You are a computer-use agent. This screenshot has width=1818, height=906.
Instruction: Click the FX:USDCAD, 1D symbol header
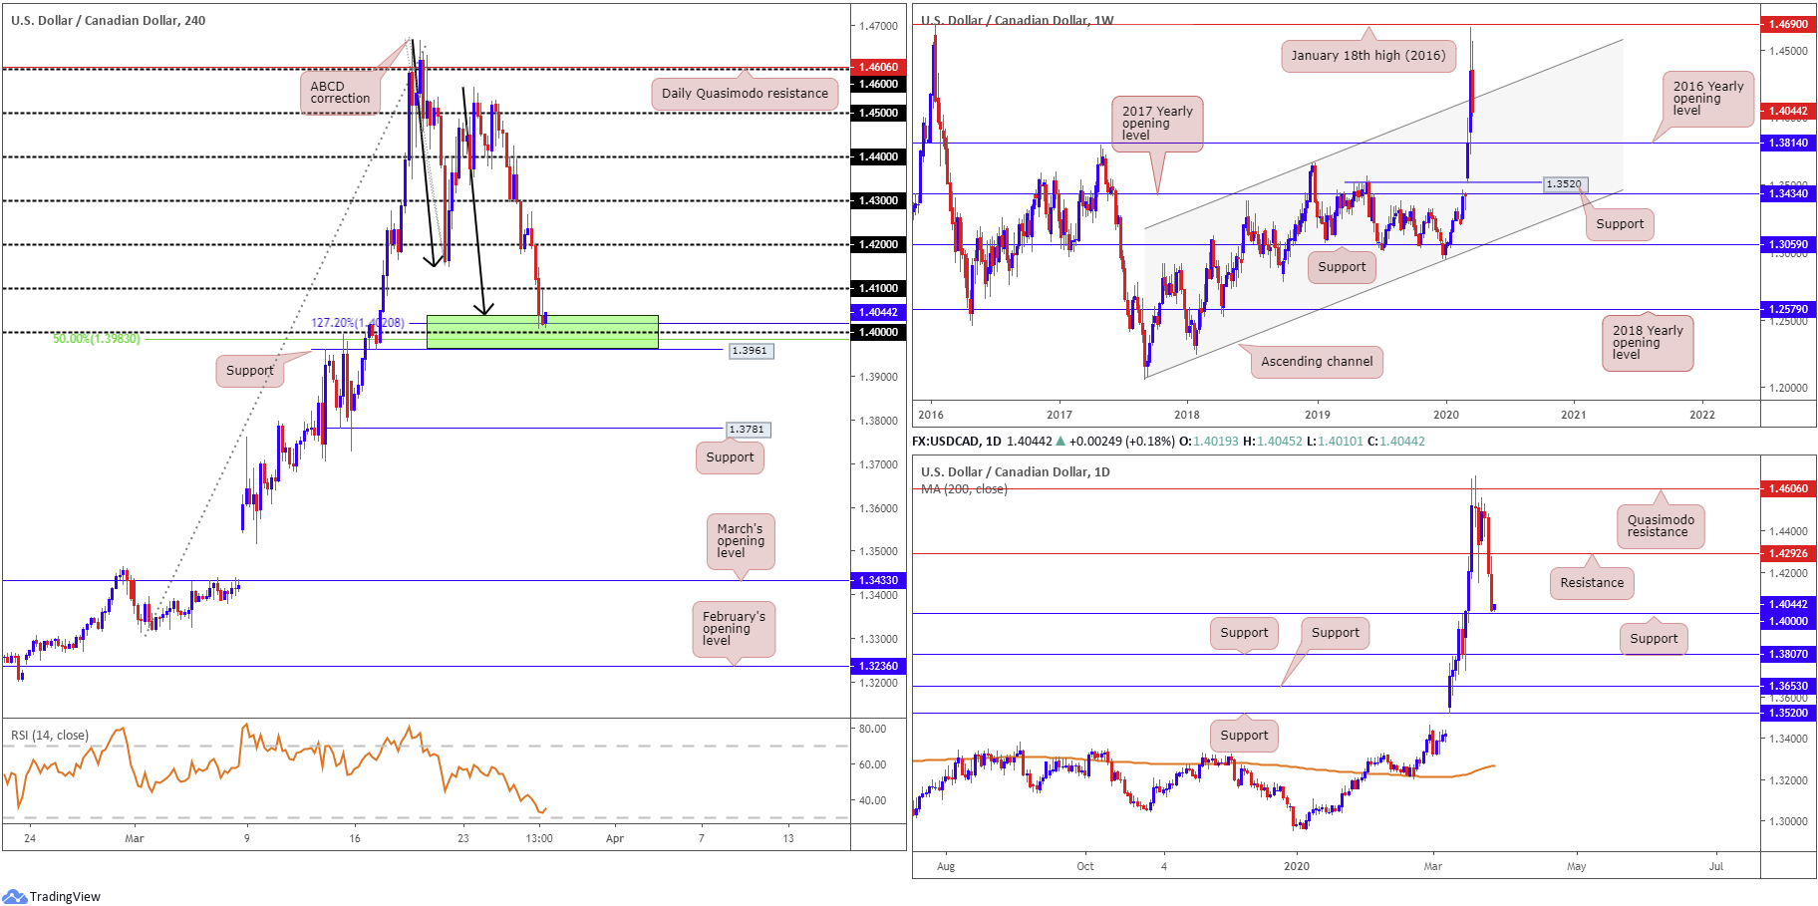tap(957, 441)
